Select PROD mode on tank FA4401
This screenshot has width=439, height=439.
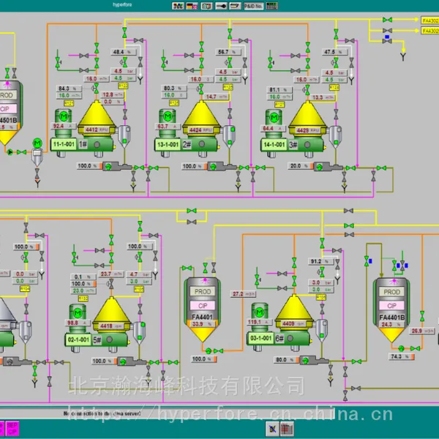pos(203,291)
